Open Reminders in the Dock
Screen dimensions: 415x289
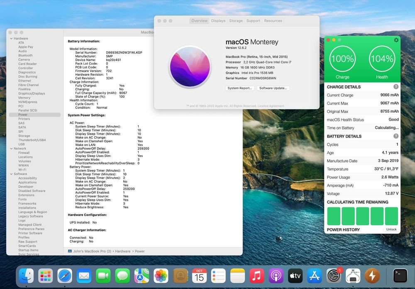(x=218, y=276)
